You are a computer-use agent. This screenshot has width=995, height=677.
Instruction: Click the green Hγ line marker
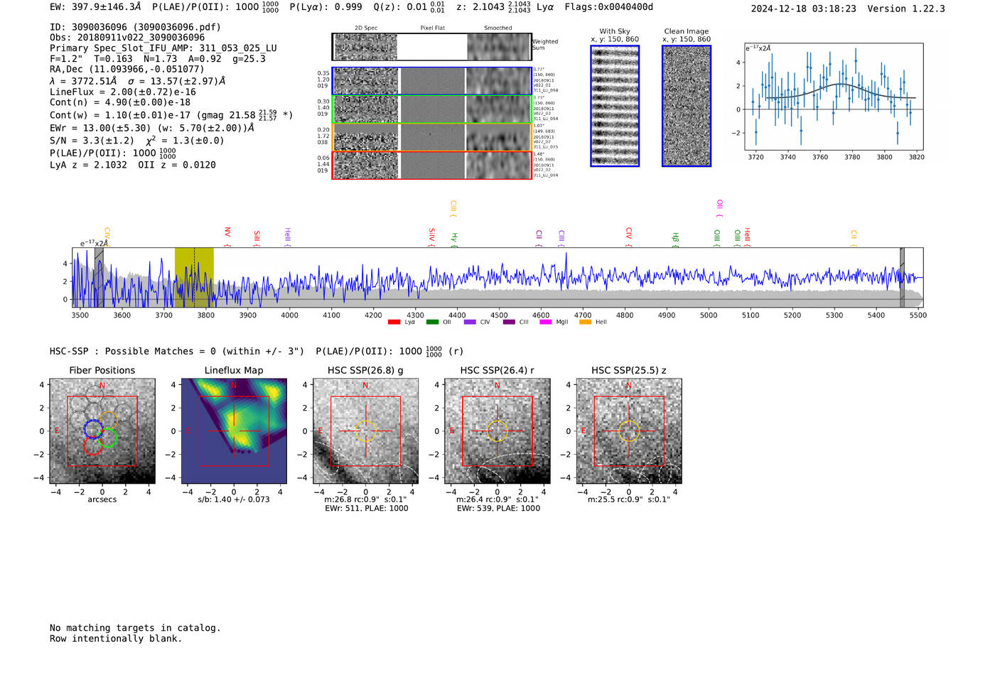point(454,239)
